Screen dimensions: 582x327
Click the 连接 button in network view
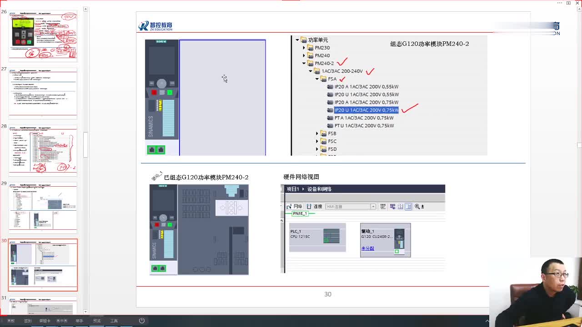tap(315, 207)
